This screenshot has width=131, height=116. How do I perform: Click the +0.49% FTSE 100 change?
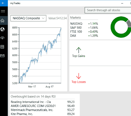pos(93,32)
